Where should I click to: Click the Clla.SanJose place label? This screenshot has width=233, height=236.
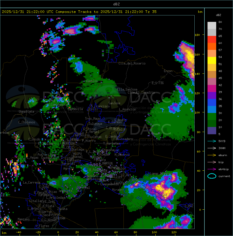127,89
